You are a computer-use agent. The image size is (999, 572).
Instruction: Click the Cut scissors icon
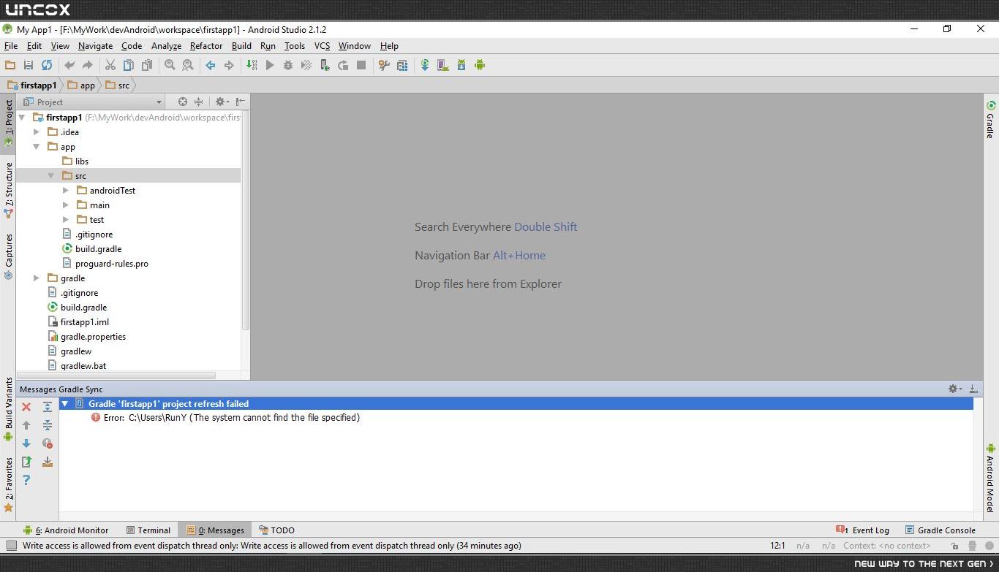coord(110,65)
